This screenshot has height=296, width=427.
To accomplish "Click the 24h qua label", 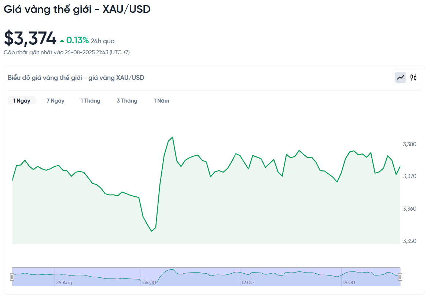I will coord(103,41).
